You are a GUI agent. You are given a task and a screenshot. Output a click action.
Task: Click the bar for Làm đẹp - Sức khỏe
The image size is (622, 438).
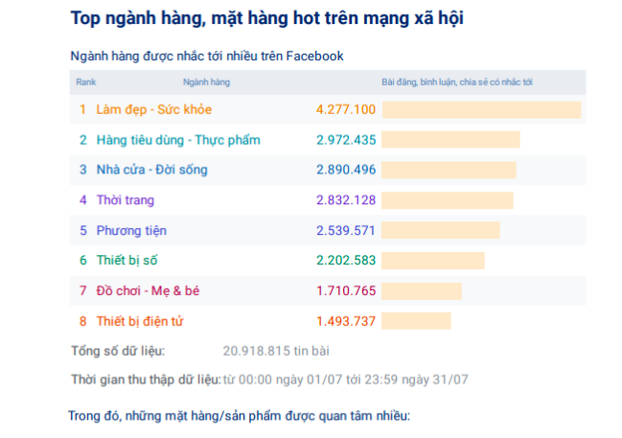(x=481, y=109)
